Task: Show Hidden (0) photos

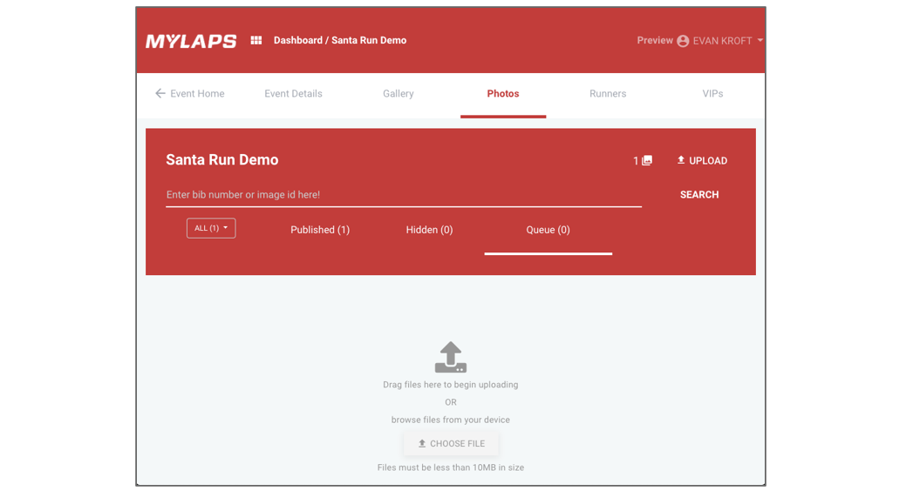Action: [x=429, y=230]
